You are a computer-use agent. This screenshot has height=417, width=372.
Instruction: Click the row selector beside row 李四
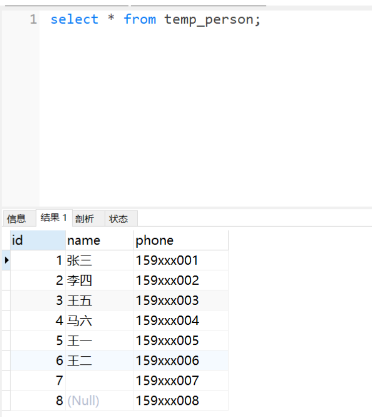6,280
